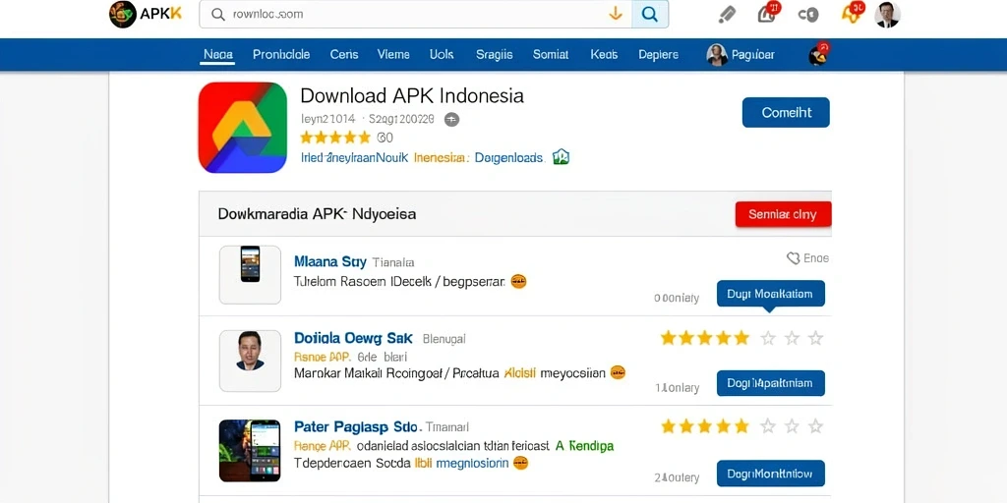The width and height of the screenshot is (1007, 503).
Task: Click the orange 'Hange APP.' label
Action: pyautogui.click(x=323, y=445)
